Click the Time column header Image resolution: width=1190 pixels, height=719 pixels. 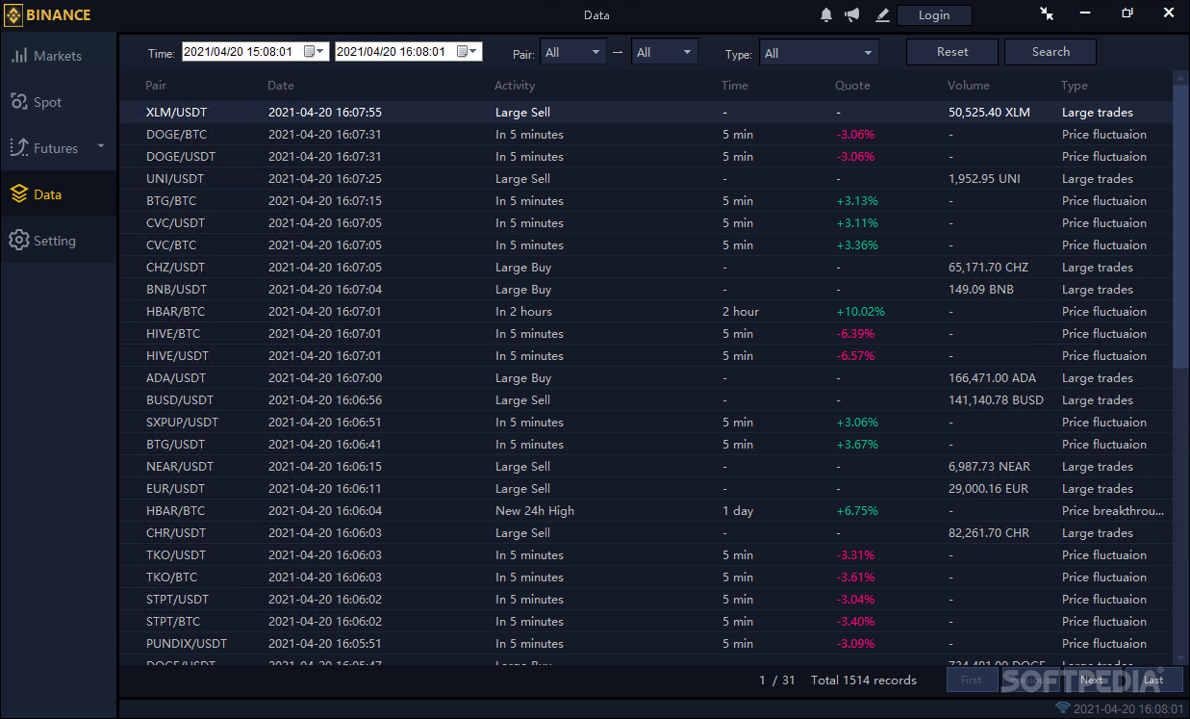tap(735, 86)
